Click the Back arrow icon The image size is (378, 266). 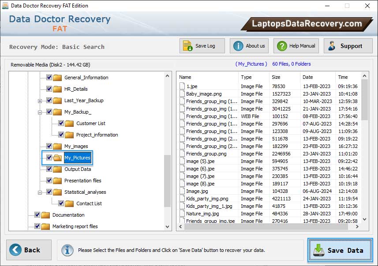click(x=15, y=250)
